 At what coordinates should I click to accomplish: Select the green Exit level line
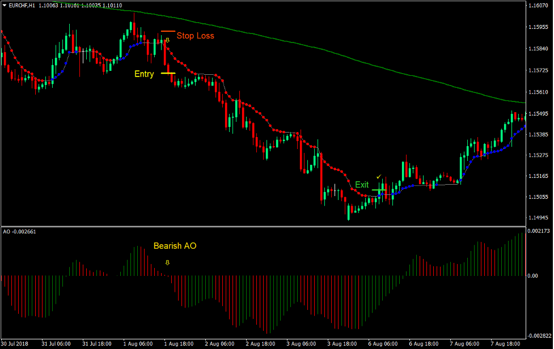(379, 190)
